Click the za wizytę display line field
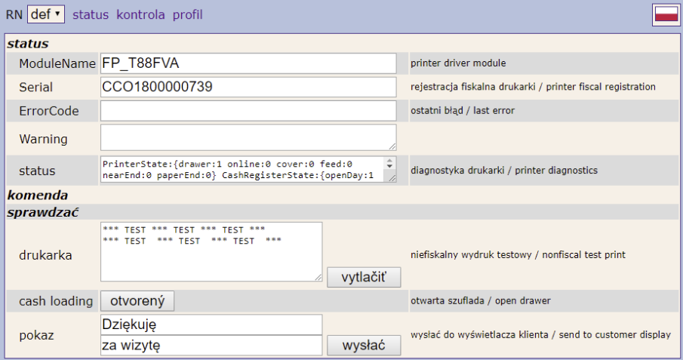 pyautogui.click(x=211, y=346)
